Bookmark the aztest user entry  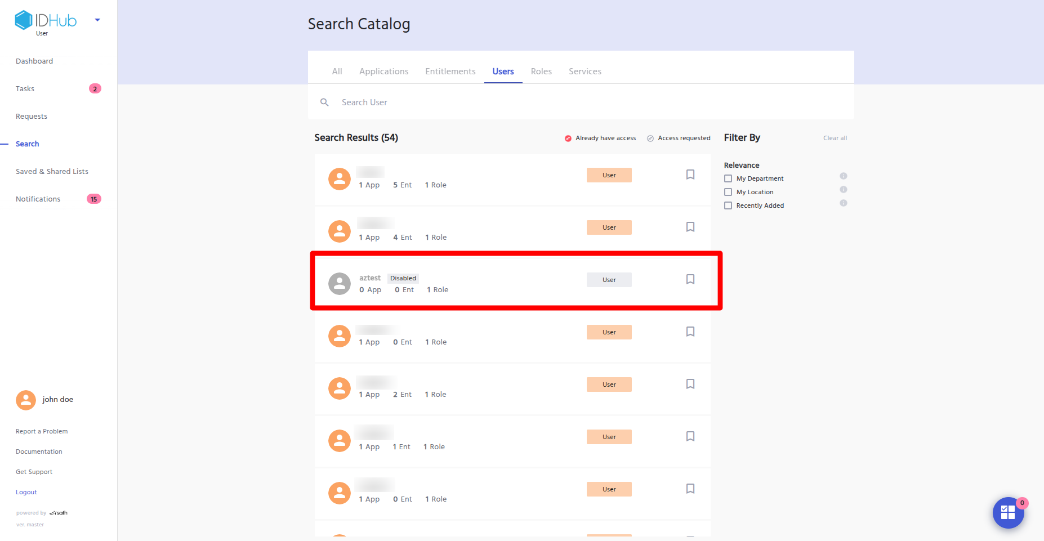pos(690,279)
